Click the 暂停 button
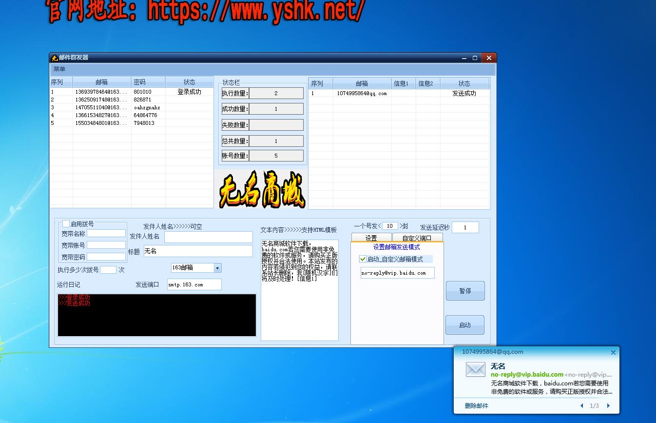Screen dimensions: 656x423 [x=465, y=291]
